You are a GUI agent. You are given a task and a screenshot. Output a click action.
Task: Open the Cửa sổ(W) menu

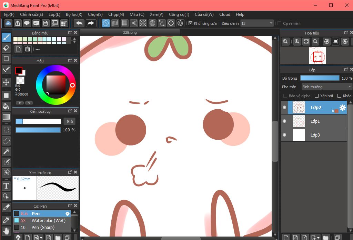coord(204,14)
